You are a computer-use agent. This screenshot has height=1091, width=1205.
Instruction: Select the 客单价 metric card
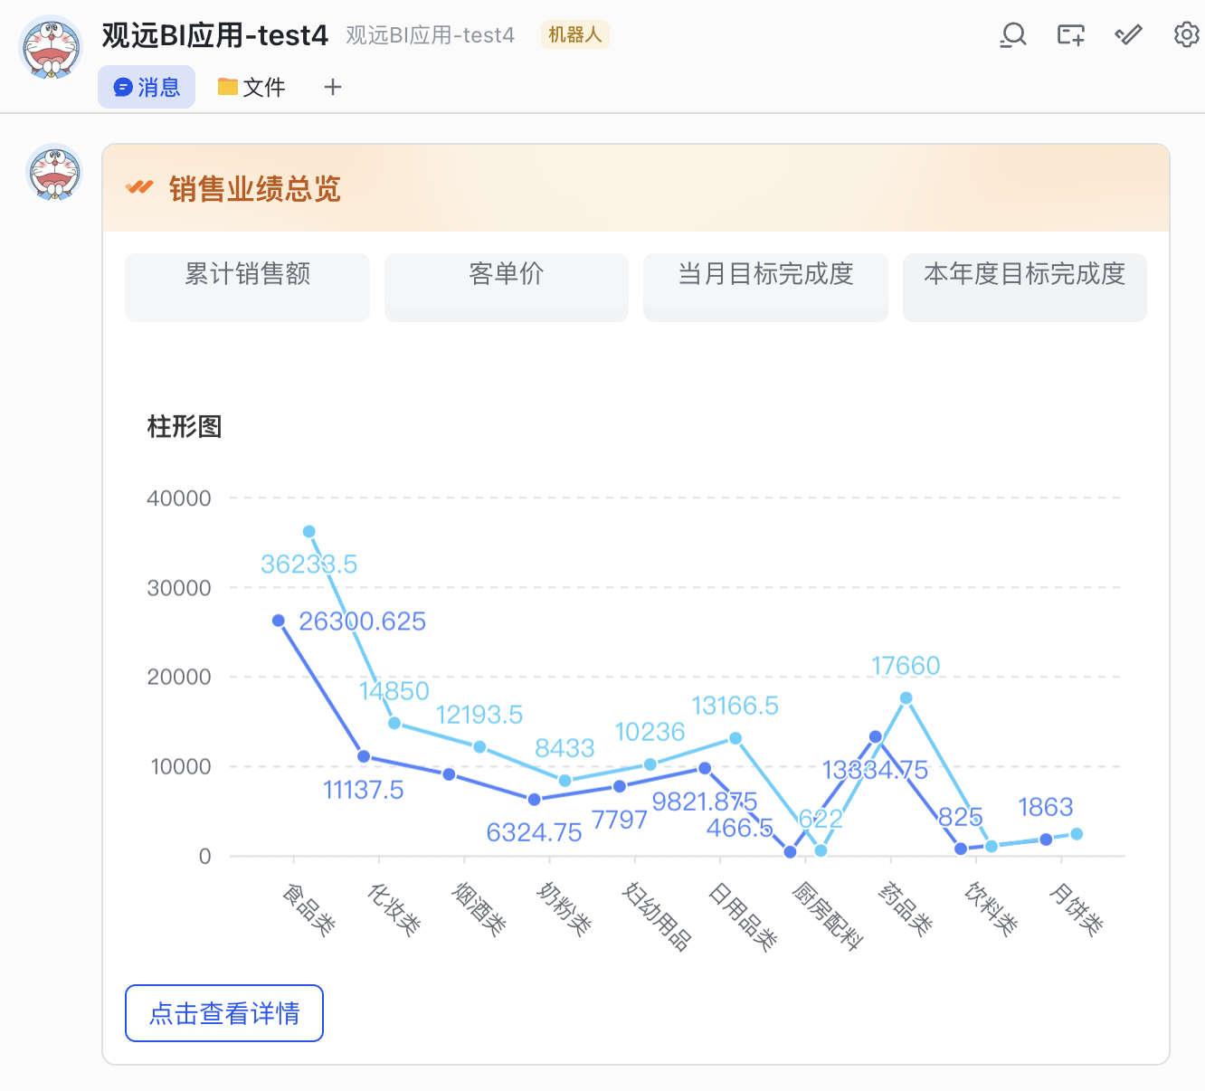coord(506,287)
